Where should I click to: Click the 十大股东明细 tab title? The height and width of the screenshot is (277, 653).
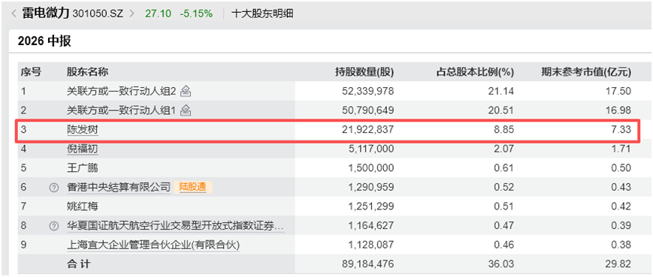[x=262, y=14]
